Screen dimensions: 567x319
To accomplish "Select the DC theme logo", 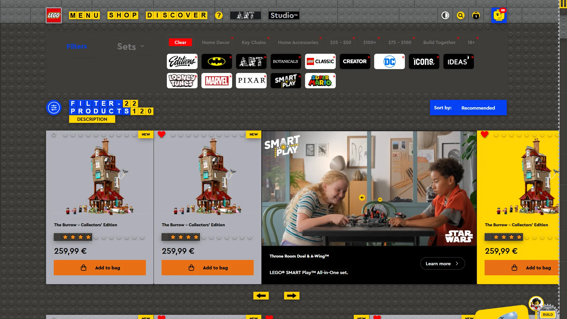I will (389, 61).
